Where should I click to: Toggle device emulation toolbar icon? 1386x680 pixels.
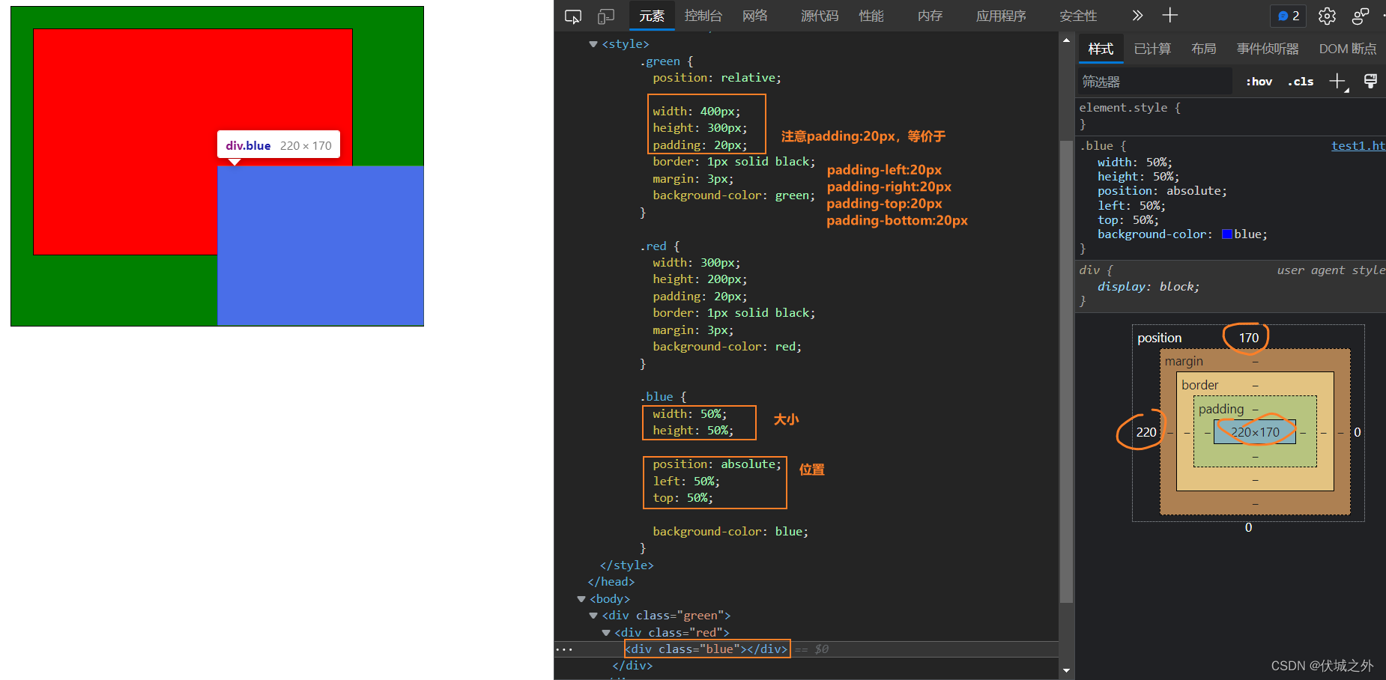[x=606, y=16]
